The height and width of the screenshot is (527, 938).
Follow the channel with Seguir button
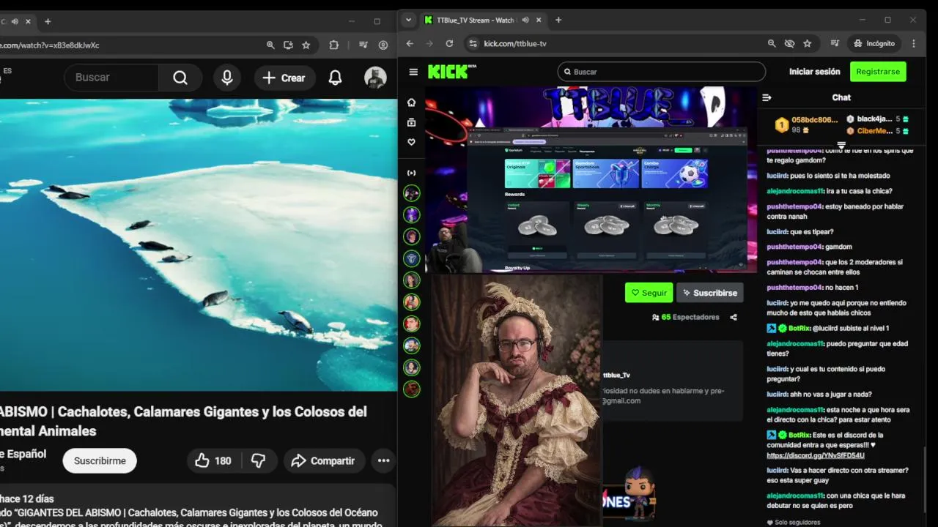tap(649, 293)
